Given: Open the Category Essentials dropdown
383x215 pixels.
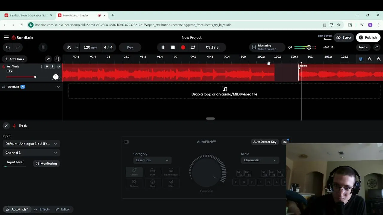Looking at the screenshot, I should click(152, 160).
